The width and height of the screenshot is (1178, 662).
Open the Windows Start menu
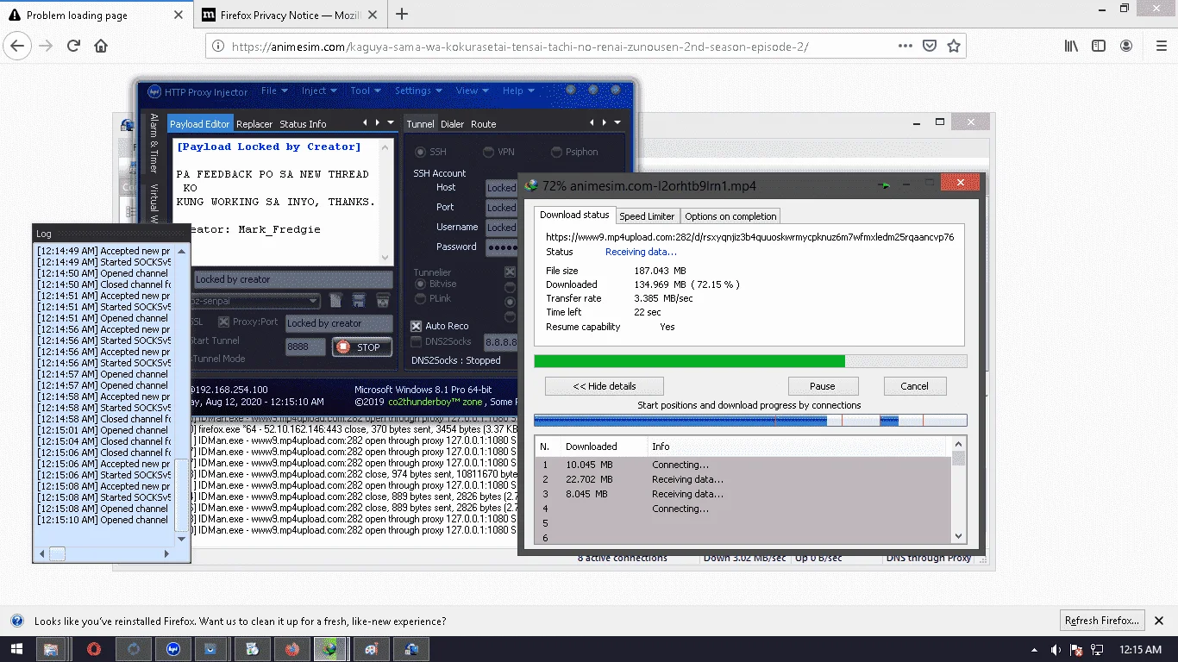pyautogui.click(x=17, y=649)
